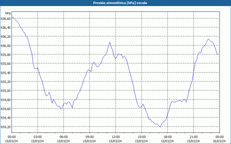Select the 935,40 y-axis value

coord(5,73)
